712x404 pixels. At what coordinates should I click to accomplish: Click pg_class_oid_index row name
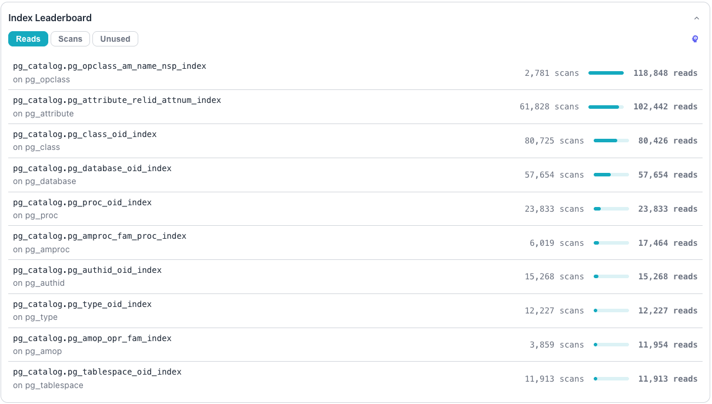tap(85, 134)
